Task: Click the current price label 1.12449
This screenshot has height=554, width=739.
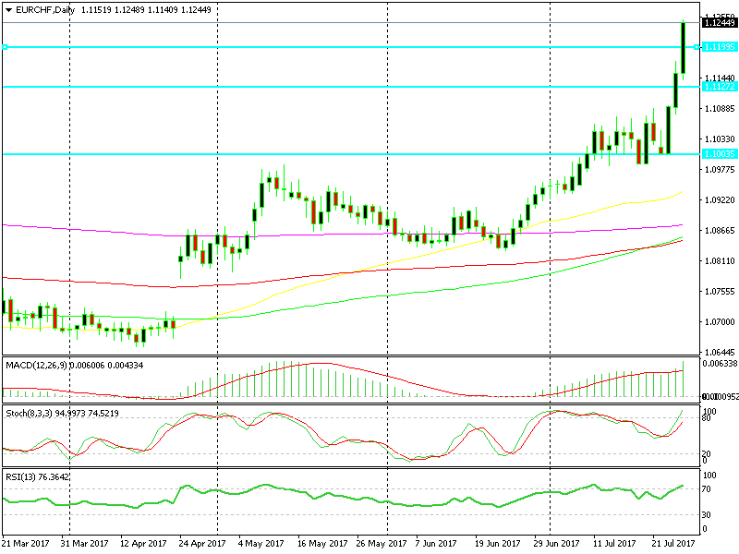Action: pyautogui.click(x=719, y=22)
